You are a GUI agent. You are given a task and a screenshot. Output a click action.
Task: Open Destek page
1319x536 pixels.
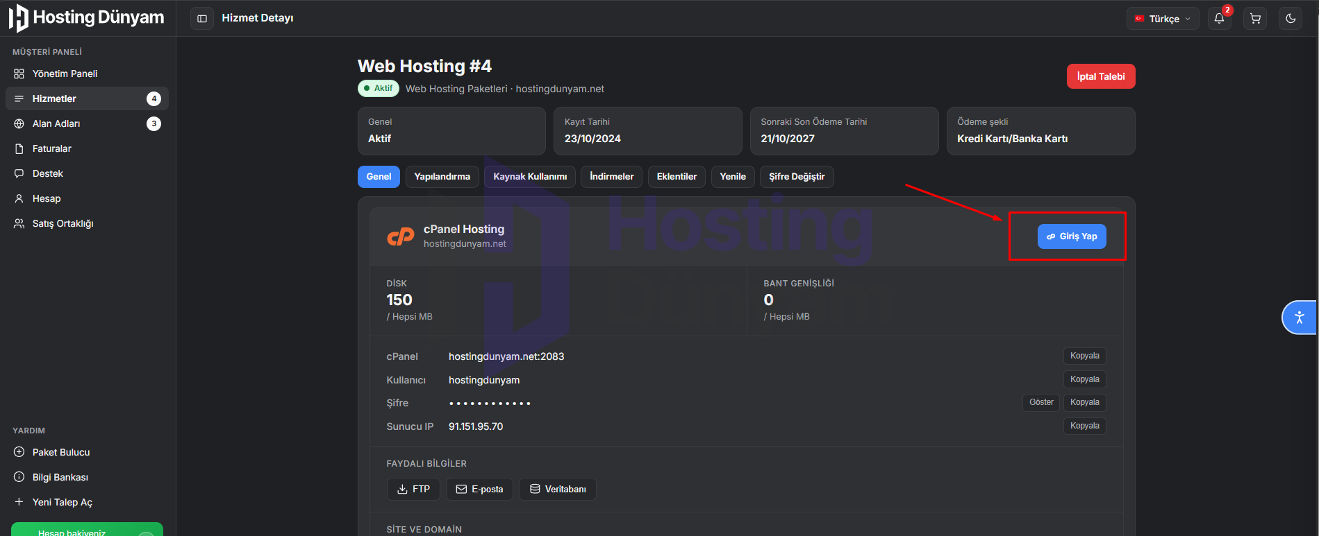click(87, 173)
